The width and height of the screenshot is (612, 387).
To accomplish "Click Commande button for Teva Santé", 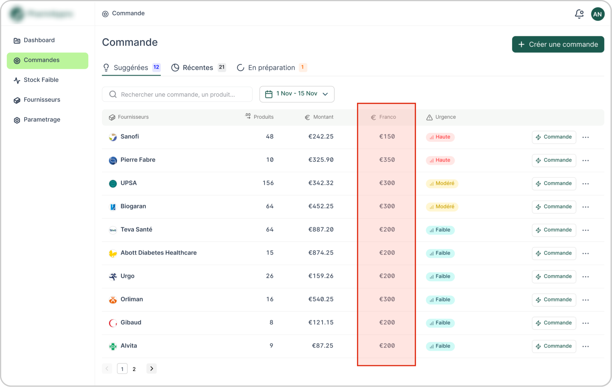I will 554,230.
